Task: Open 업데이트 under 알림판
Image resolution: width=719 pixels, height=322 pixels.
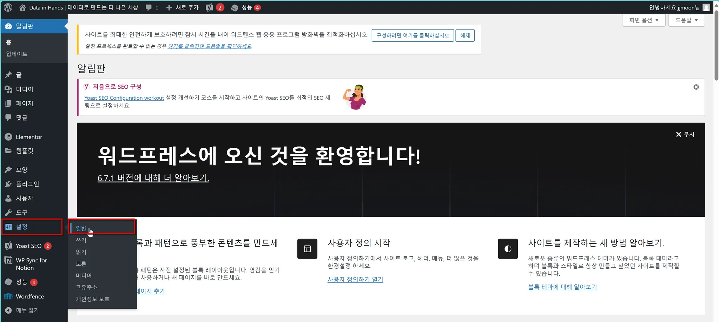Action: pos(17,54)
